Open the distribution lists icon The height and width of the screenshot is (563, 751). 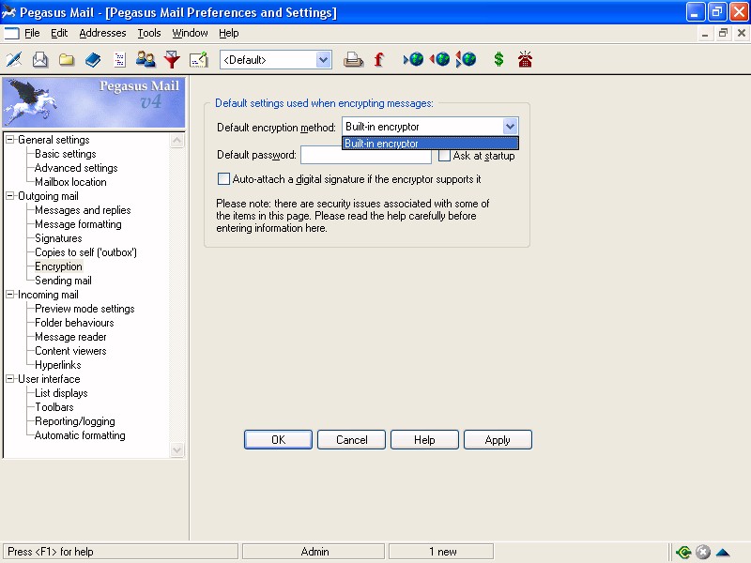tap(119, 60)
